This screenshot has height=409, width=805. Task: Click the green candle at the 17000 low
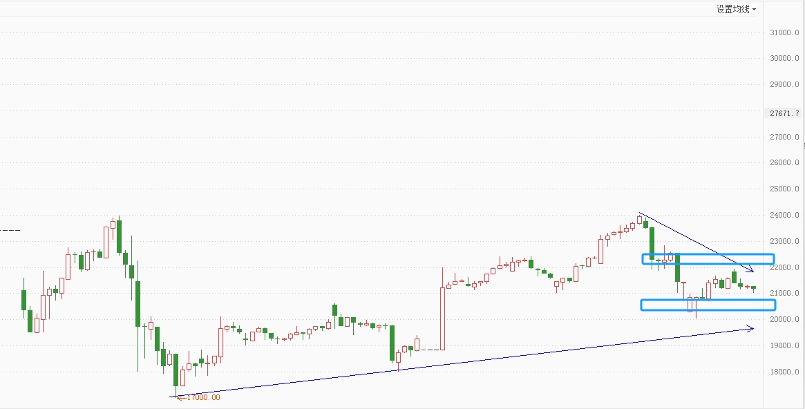tap(176, 370)
